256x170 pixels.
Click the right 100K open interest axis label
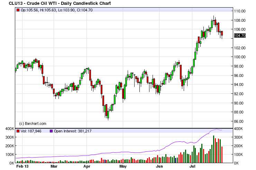[x=238, y=154]
